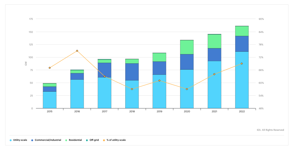
Task: Click the 2019 orange line data point
Action: coord(159,80)
